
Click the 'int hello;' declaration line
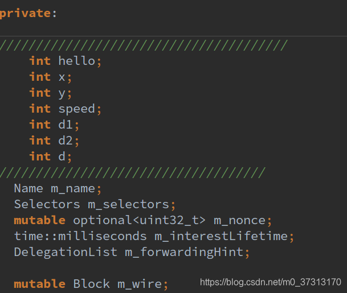point(66,61)
